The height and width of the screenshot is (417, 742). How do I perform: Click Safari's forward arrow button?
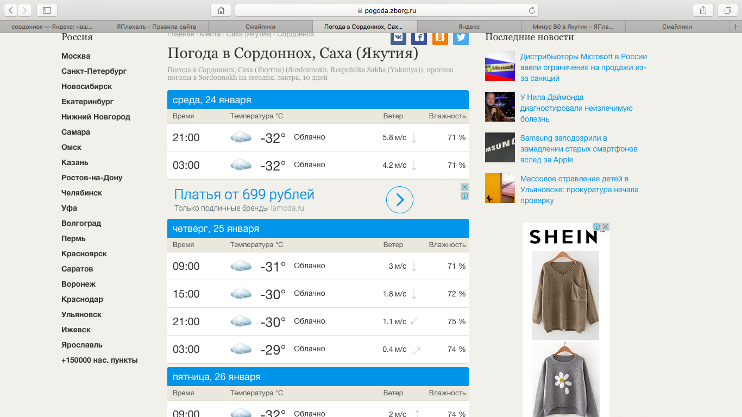click(25, 10)
